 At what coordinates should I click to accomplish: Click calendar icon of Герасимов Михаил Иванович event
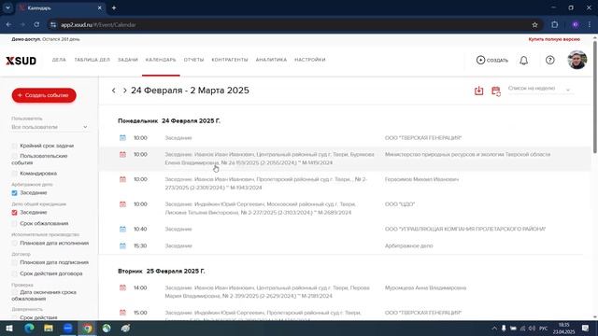point(122,179)
